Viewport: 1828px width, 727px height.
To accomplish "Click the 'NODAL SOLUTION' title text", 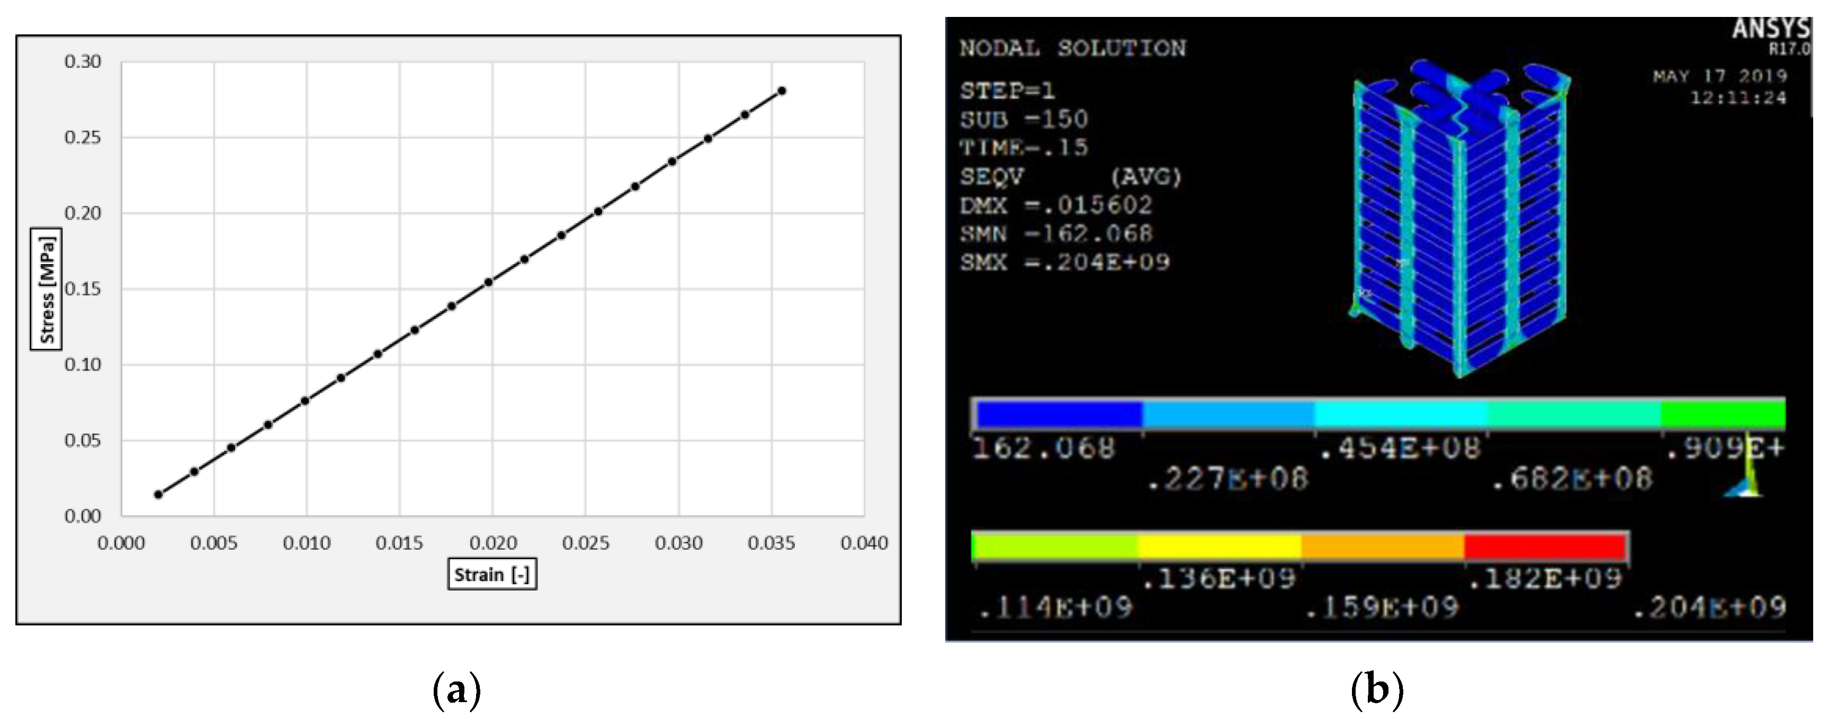I will click(x=1073, y=48).
